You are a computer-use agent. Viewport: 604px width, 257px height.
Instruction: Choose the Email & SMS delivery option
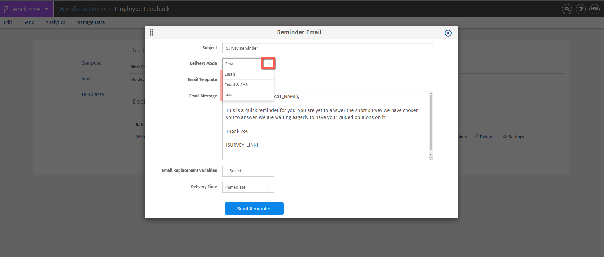coord(236,85)
